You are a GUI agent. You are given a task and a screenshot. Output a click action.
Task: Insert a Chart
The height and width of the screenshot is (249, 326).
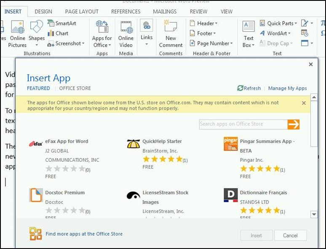click(x=58, y=33)
